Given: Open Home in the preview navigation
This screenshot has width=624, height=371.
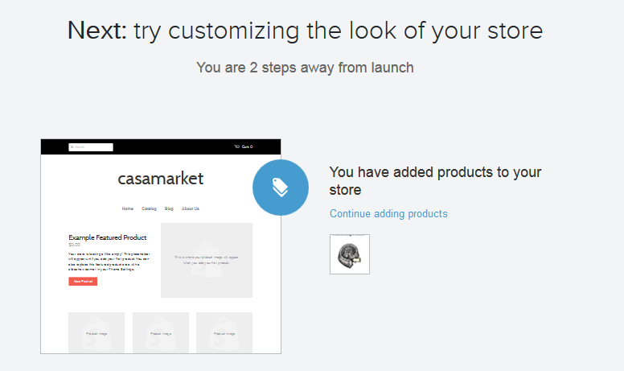Looking at the screenshot, I should [x=128, y=208].
